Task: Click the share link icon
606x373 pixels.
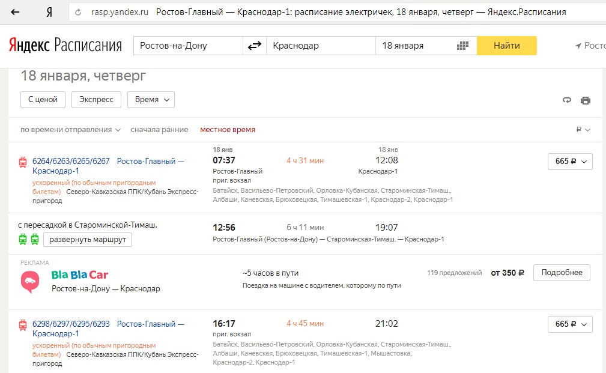Action: tap(566, 100)
